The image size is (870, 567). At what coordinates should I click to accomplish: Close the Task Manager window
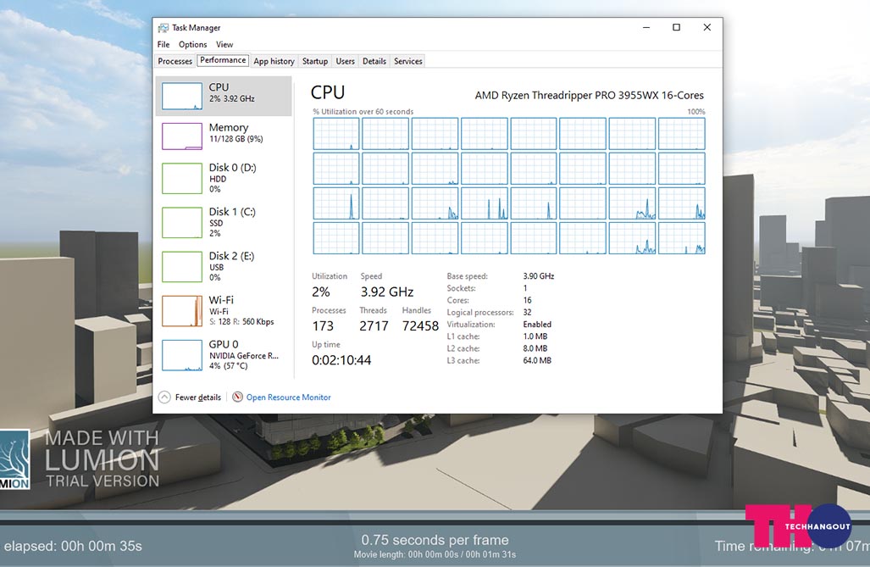coord(707,27)
